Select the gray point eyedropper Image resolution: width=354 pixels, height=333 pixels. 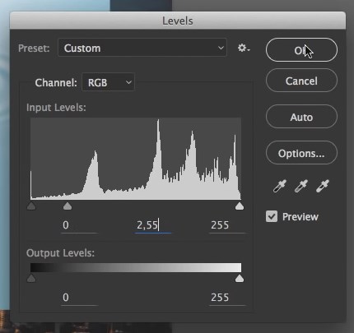pyautogui.click(x=301, y=186)
